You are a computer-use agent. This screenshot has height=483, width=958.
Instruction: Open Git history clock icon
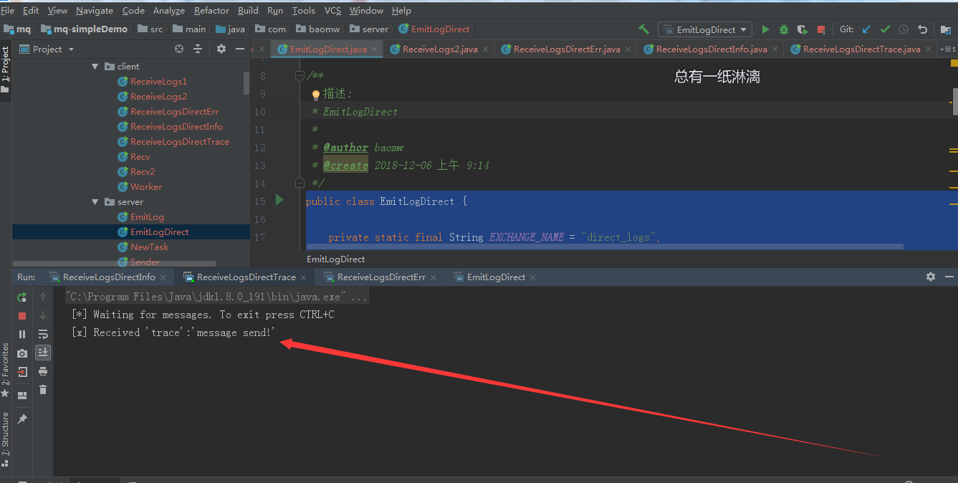pyautogui.click(x=904, y=29)
